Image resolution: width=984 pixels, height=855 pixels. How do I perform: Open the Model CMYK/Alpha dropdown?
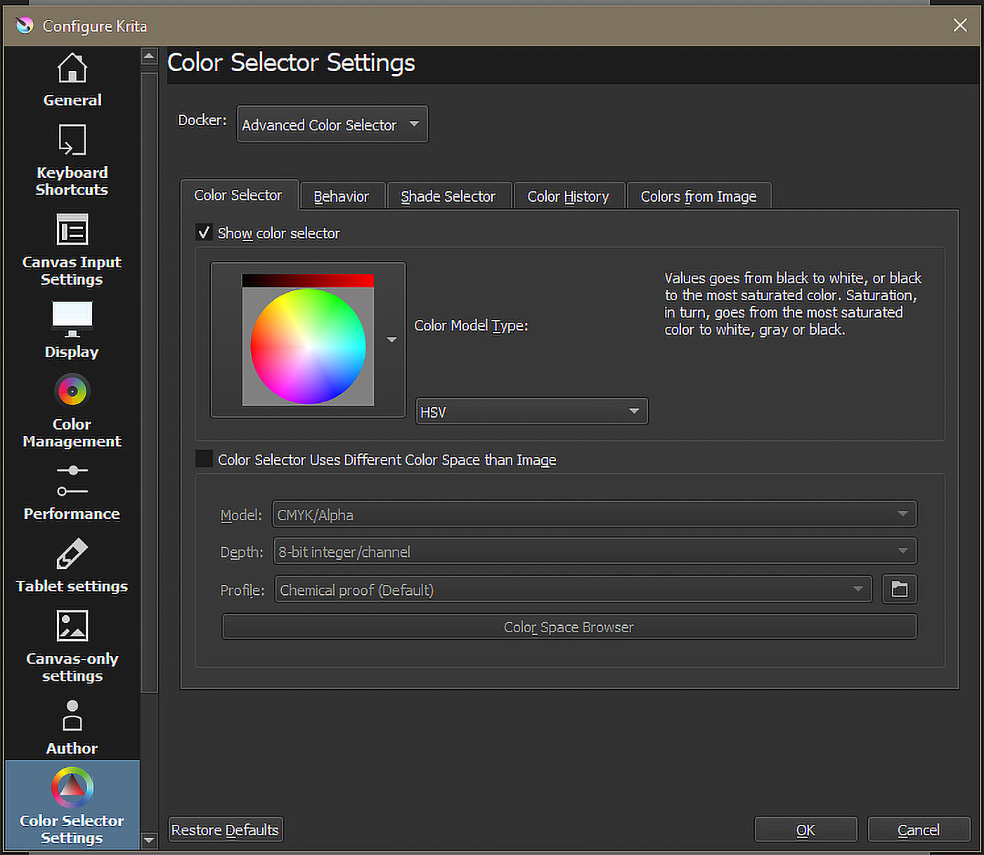click(595, 514)
